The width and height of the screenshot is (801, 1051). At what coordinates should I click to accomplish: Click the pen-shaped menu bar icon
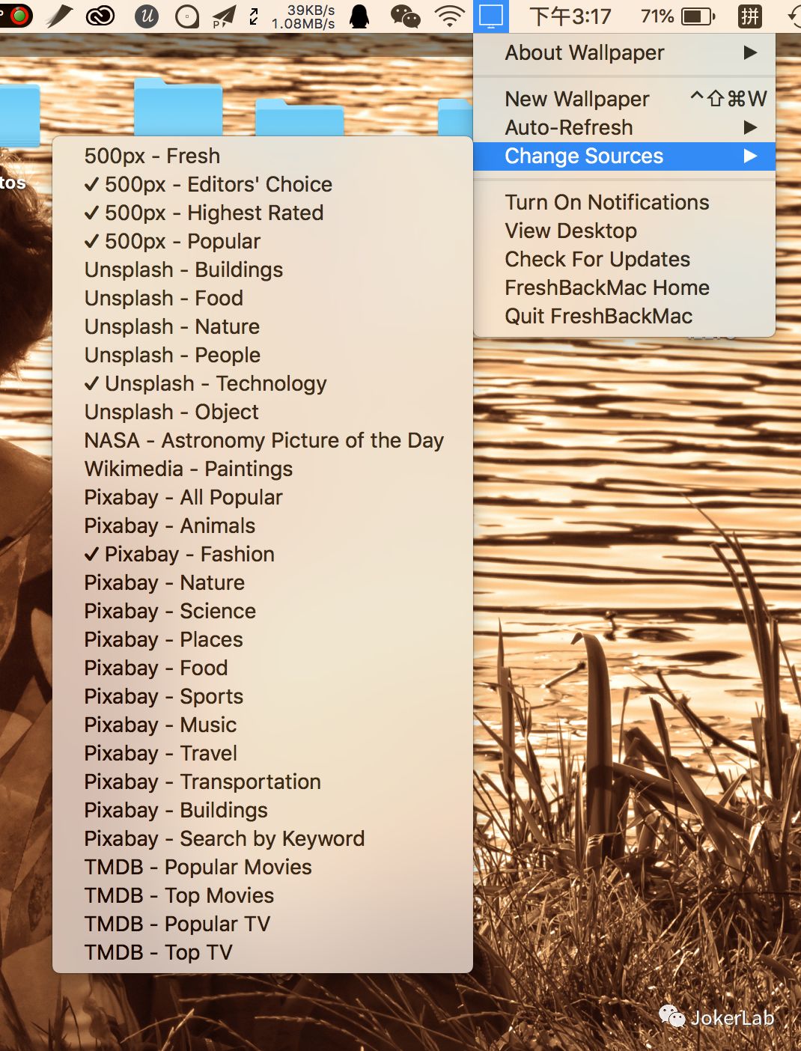coord(59,16)
